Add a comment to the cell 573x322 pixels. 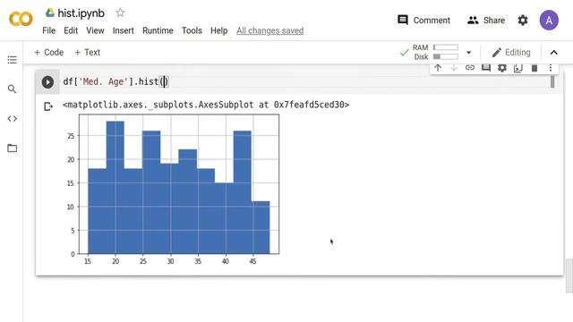pos(486,68)
